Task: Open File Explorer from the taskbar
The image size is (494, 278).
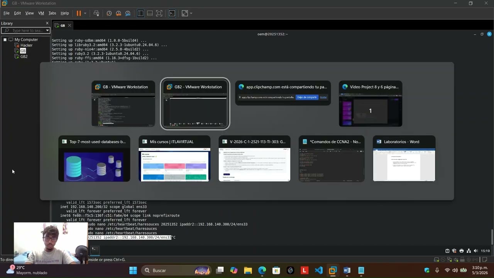Action: pyautogui.click(x=248, y=270)
